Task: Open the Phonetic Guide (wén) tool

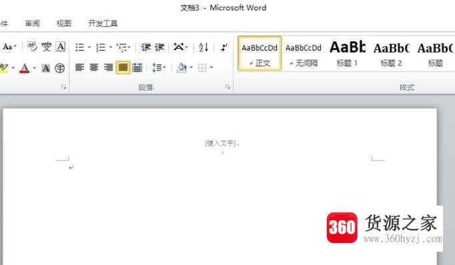Action: pyautogui.click(x=46, y=47)
